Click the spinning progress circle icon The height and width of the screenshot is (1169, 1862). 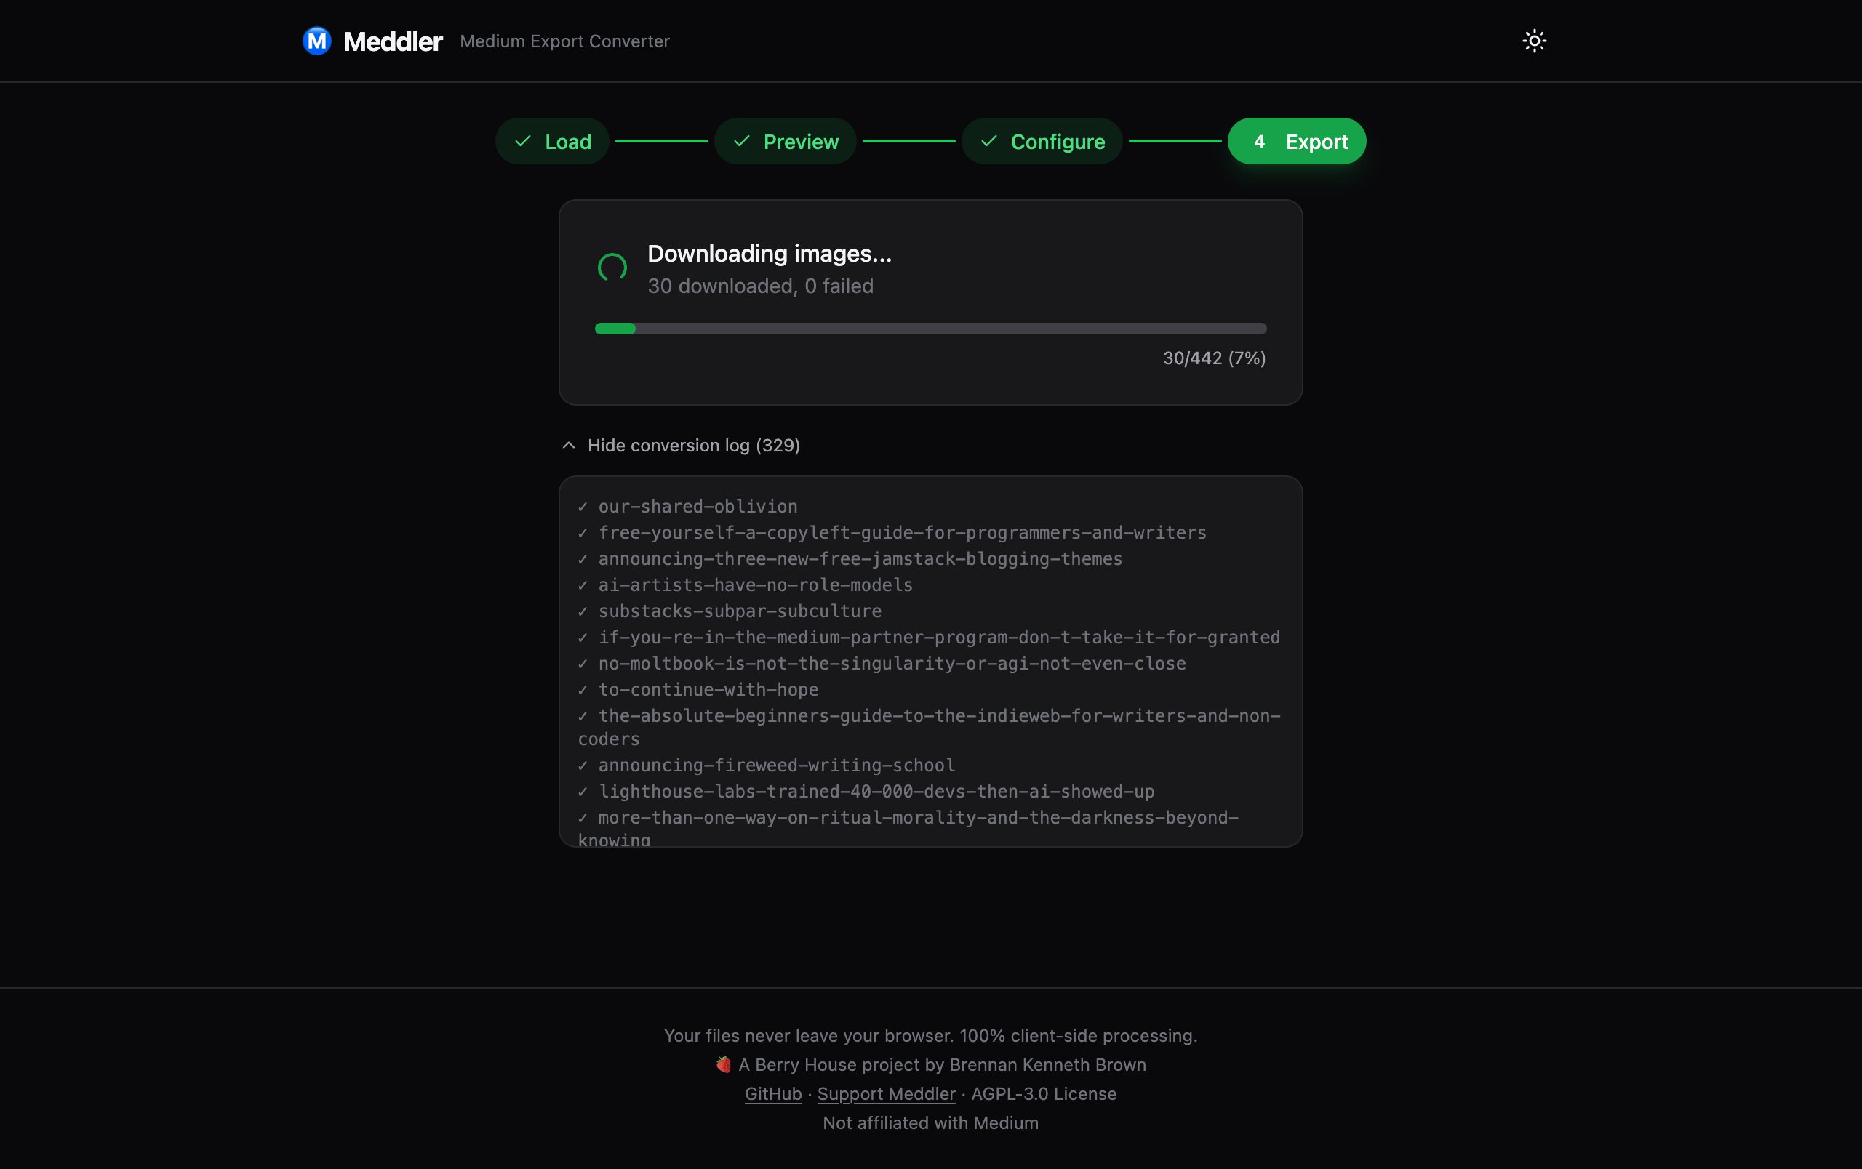[x=612, y=268]
